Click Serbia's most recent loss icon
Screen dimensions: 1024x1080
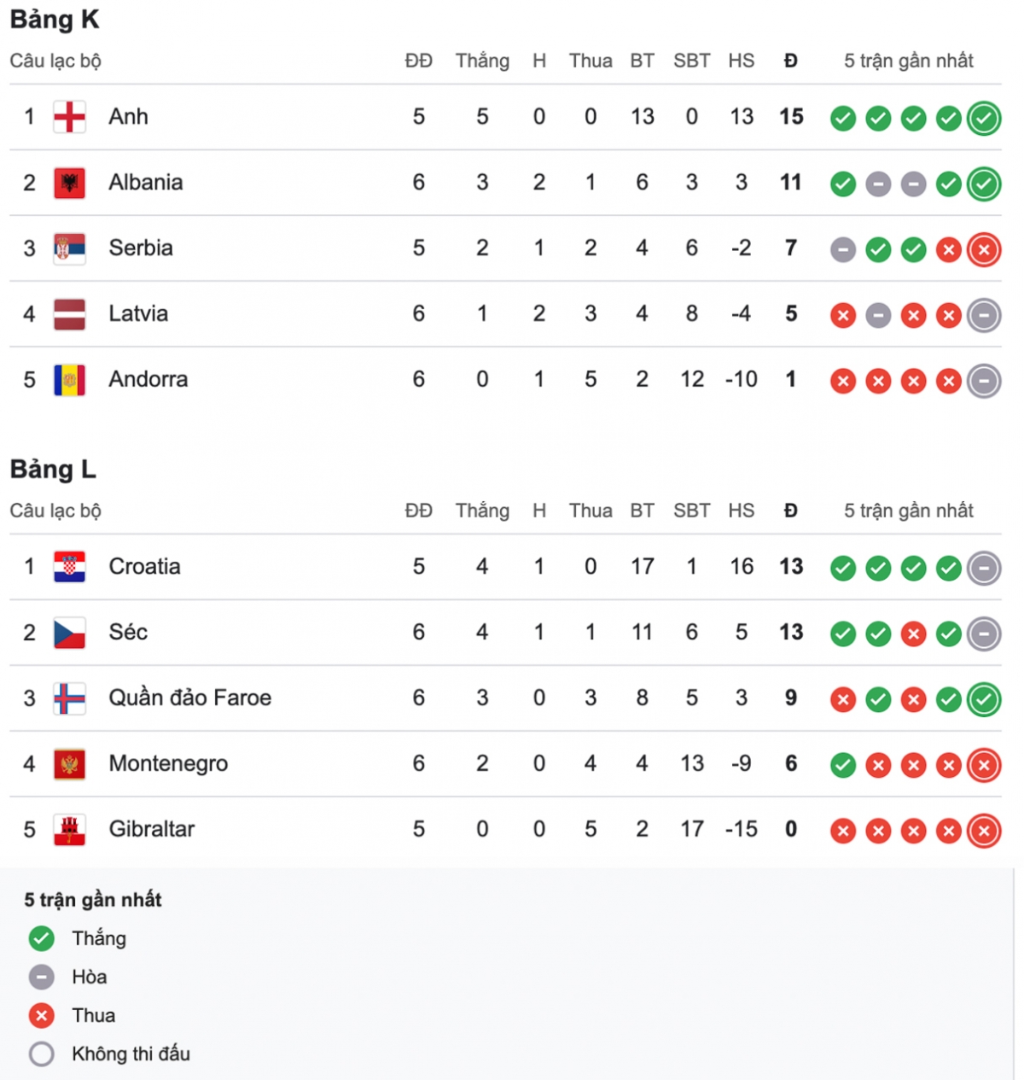pos(984,249)
